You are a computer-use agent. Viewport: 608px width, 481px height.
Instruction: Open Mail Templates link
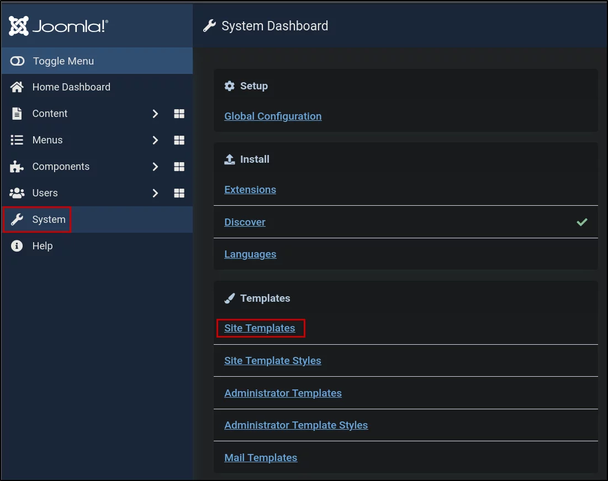pyautogui.click(x=261, y=457)
